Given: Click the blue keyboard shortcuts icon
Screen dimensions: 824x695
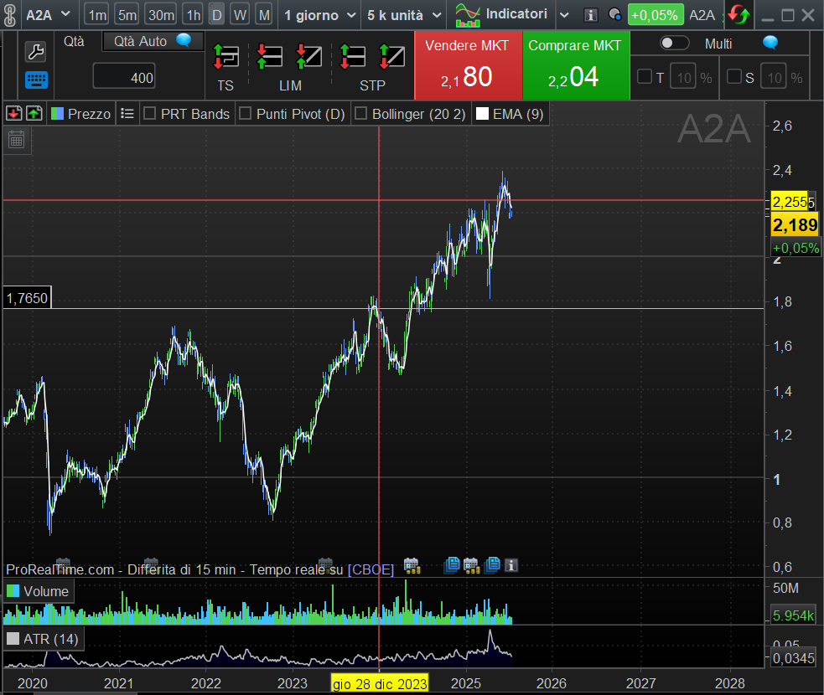Looking at the screenshot, I should click(x=36, y=80).
